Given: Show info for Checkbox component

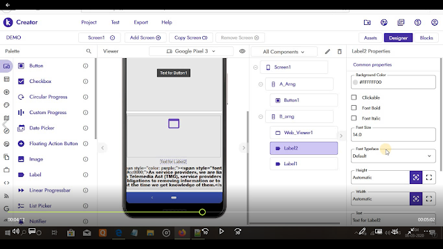Looking at the screenshot, I should pyautogui.click(x=85, y=82).
